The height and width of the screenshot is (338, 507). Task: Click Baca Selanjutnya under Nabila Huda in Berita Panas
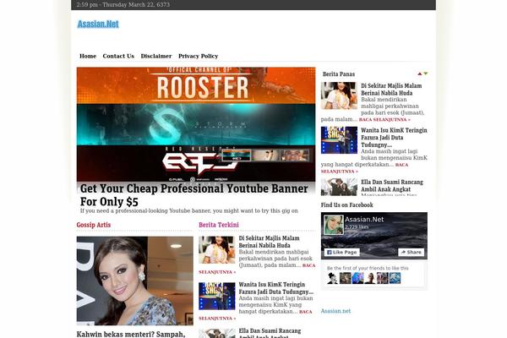pyautogui.click(x=384, y=120)
